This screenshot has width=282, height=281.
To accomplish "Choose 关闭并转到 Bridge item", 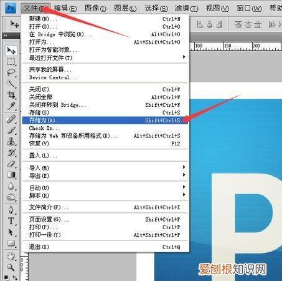I will coord(105,105).
